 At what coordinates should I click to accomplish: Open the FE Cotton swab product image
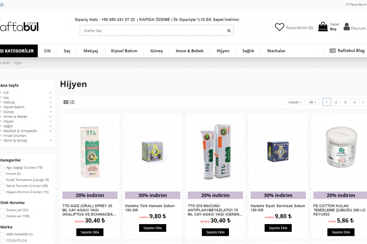340,150
